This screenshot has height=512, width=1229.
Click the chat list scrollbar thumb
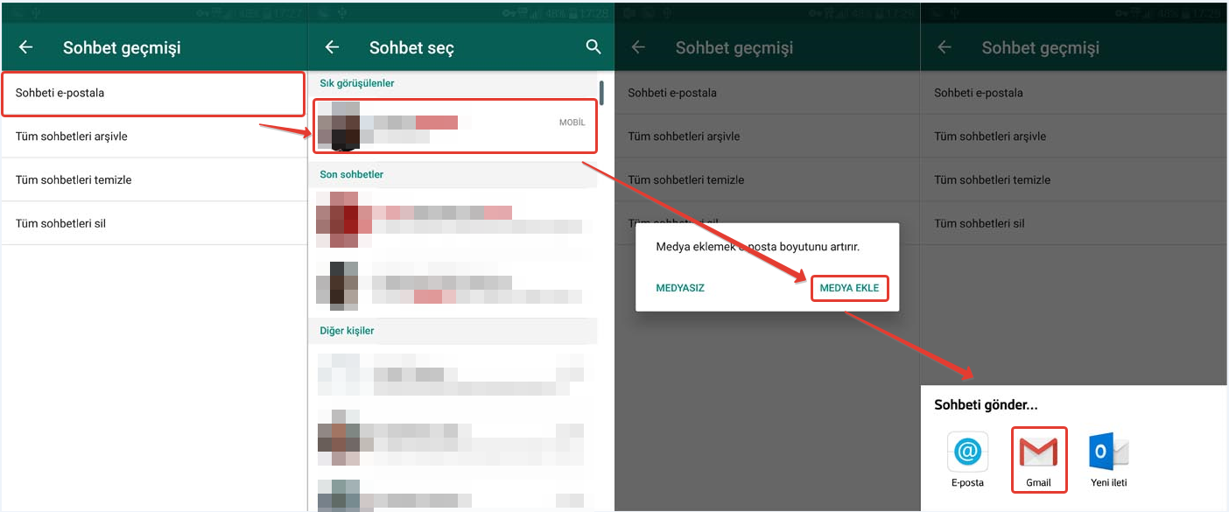coord(601,92)
